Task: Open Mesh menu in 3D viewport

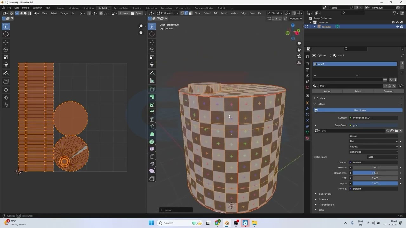Action: [224, 13]
